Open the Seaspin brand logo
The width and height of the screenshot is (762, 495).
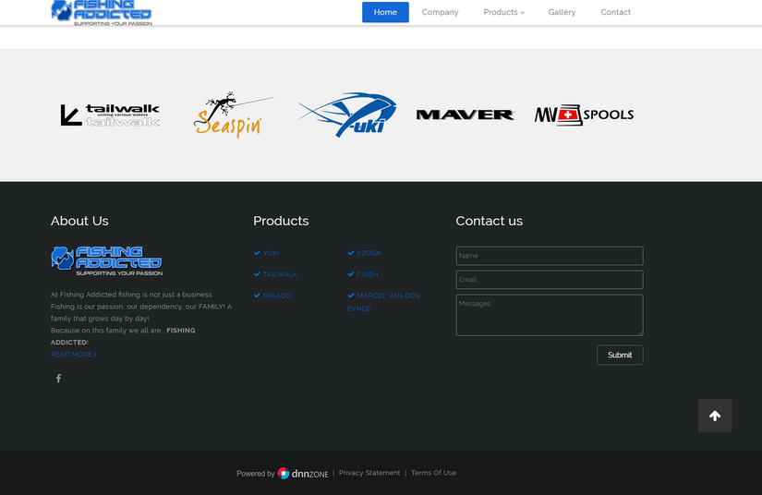tap(234, 115)
